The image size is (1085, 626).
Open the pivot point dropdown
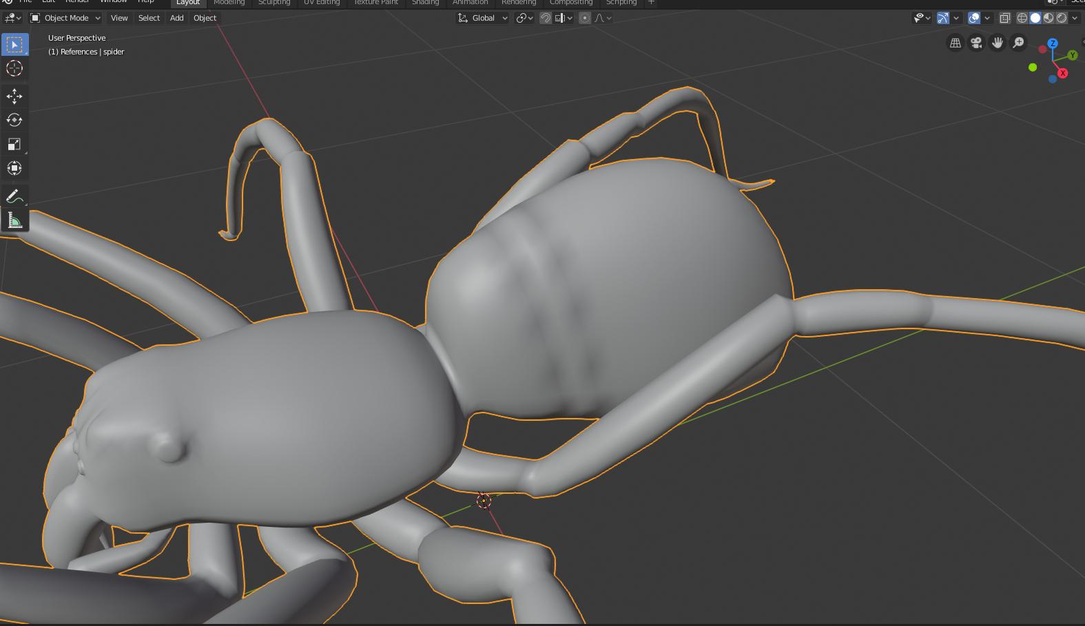(525, 18)
